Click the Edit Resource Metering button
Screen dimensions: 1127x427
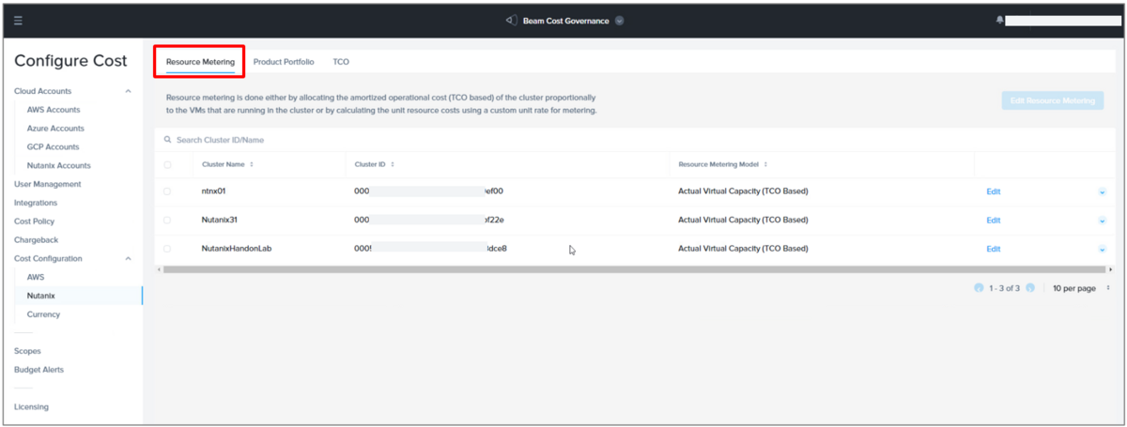pyautogui.click(x=1052, y=100)
